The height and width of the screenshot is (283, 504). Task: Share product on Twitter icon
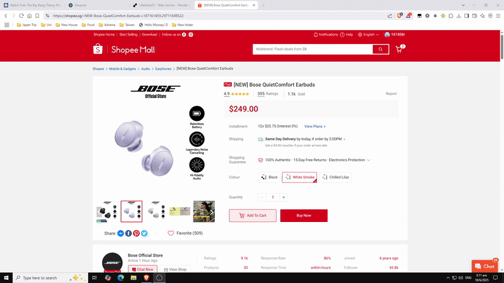pyautogui.click(x=144, y=233)
